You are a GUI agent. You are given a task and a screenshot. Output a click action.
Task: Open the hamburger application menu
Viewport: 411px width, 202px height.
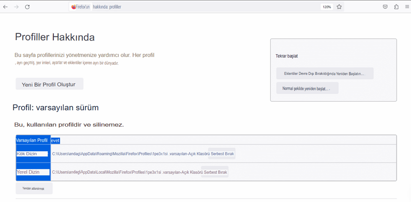[x=407, y=7]
